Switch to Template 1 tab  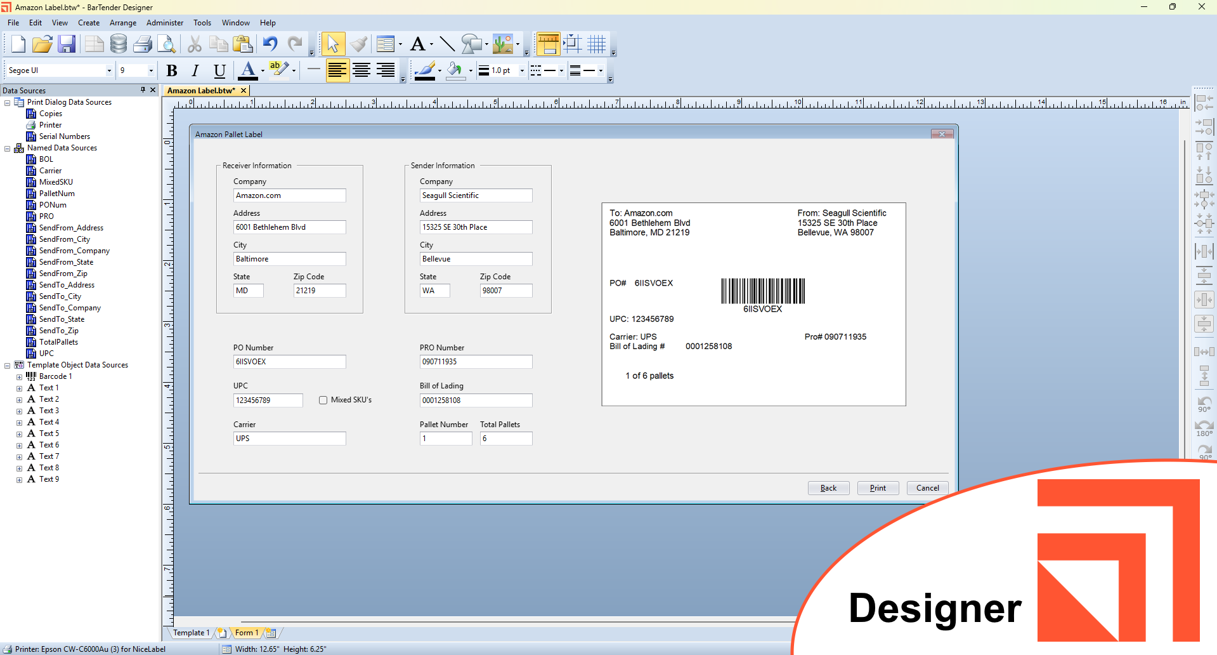click(x=191, y=633)
